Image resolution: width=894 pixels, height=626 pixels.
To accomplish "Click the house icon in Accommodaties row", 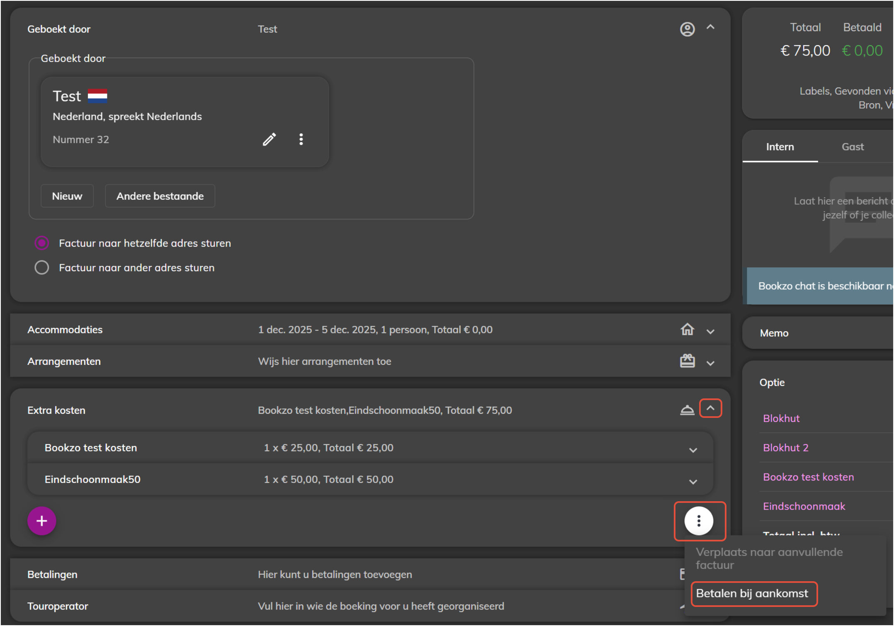I will [x=687, y=330].
